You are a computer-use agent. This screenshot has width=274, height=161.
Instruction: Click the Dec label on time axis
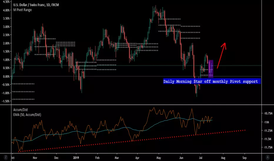56,158
